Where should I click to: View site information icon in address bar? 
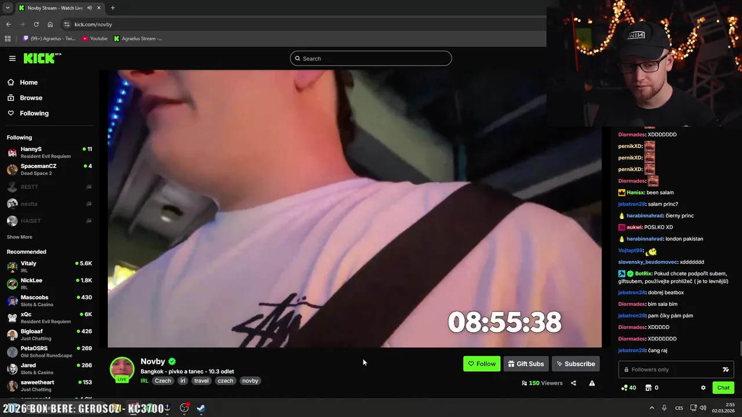click(67, 24)
